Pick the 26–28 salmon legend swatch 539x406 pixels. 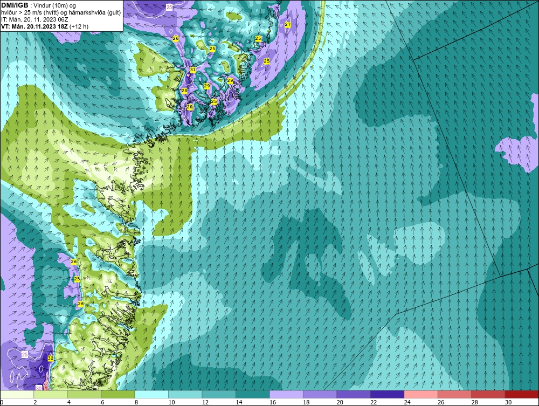pos(455,394)
